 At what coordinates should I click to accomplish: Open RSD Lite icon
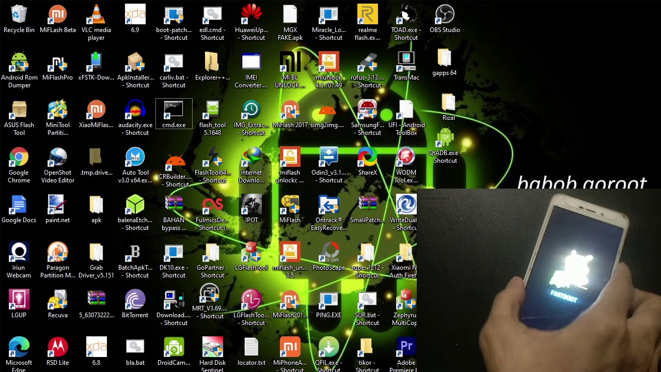pyautogui.click(x=57, y=348)
